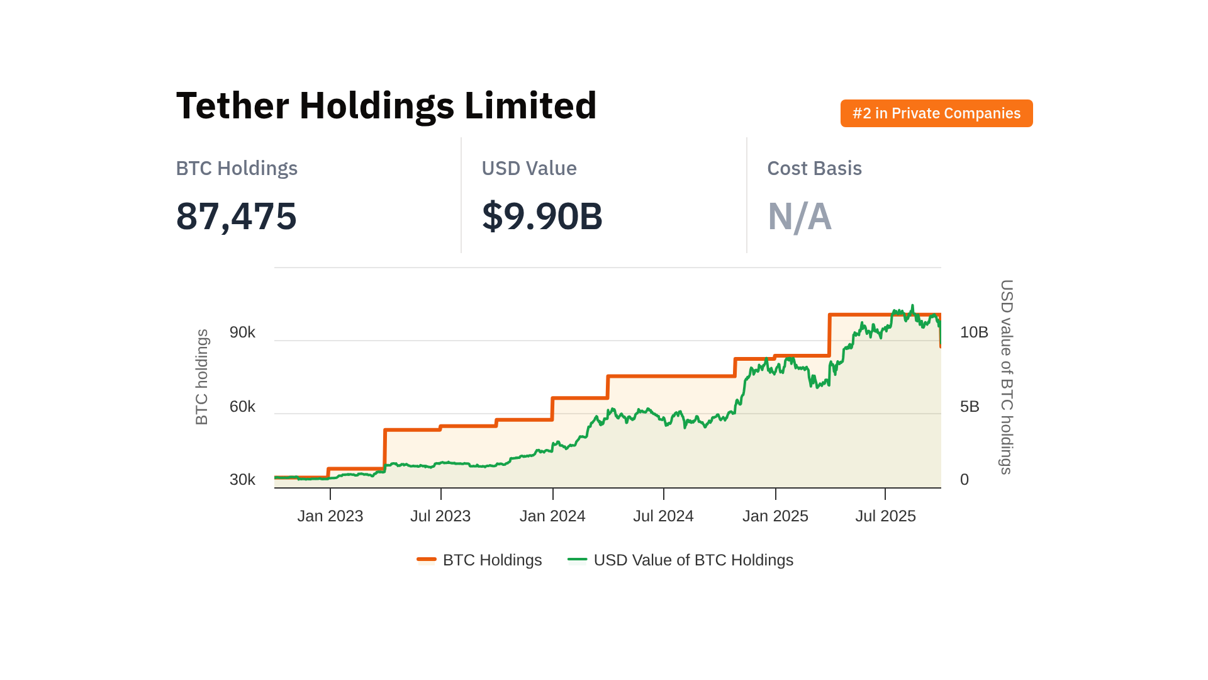
Task: Toggle the USD Value of BTC Holdings legend label
Action: (x=693, y=560)
